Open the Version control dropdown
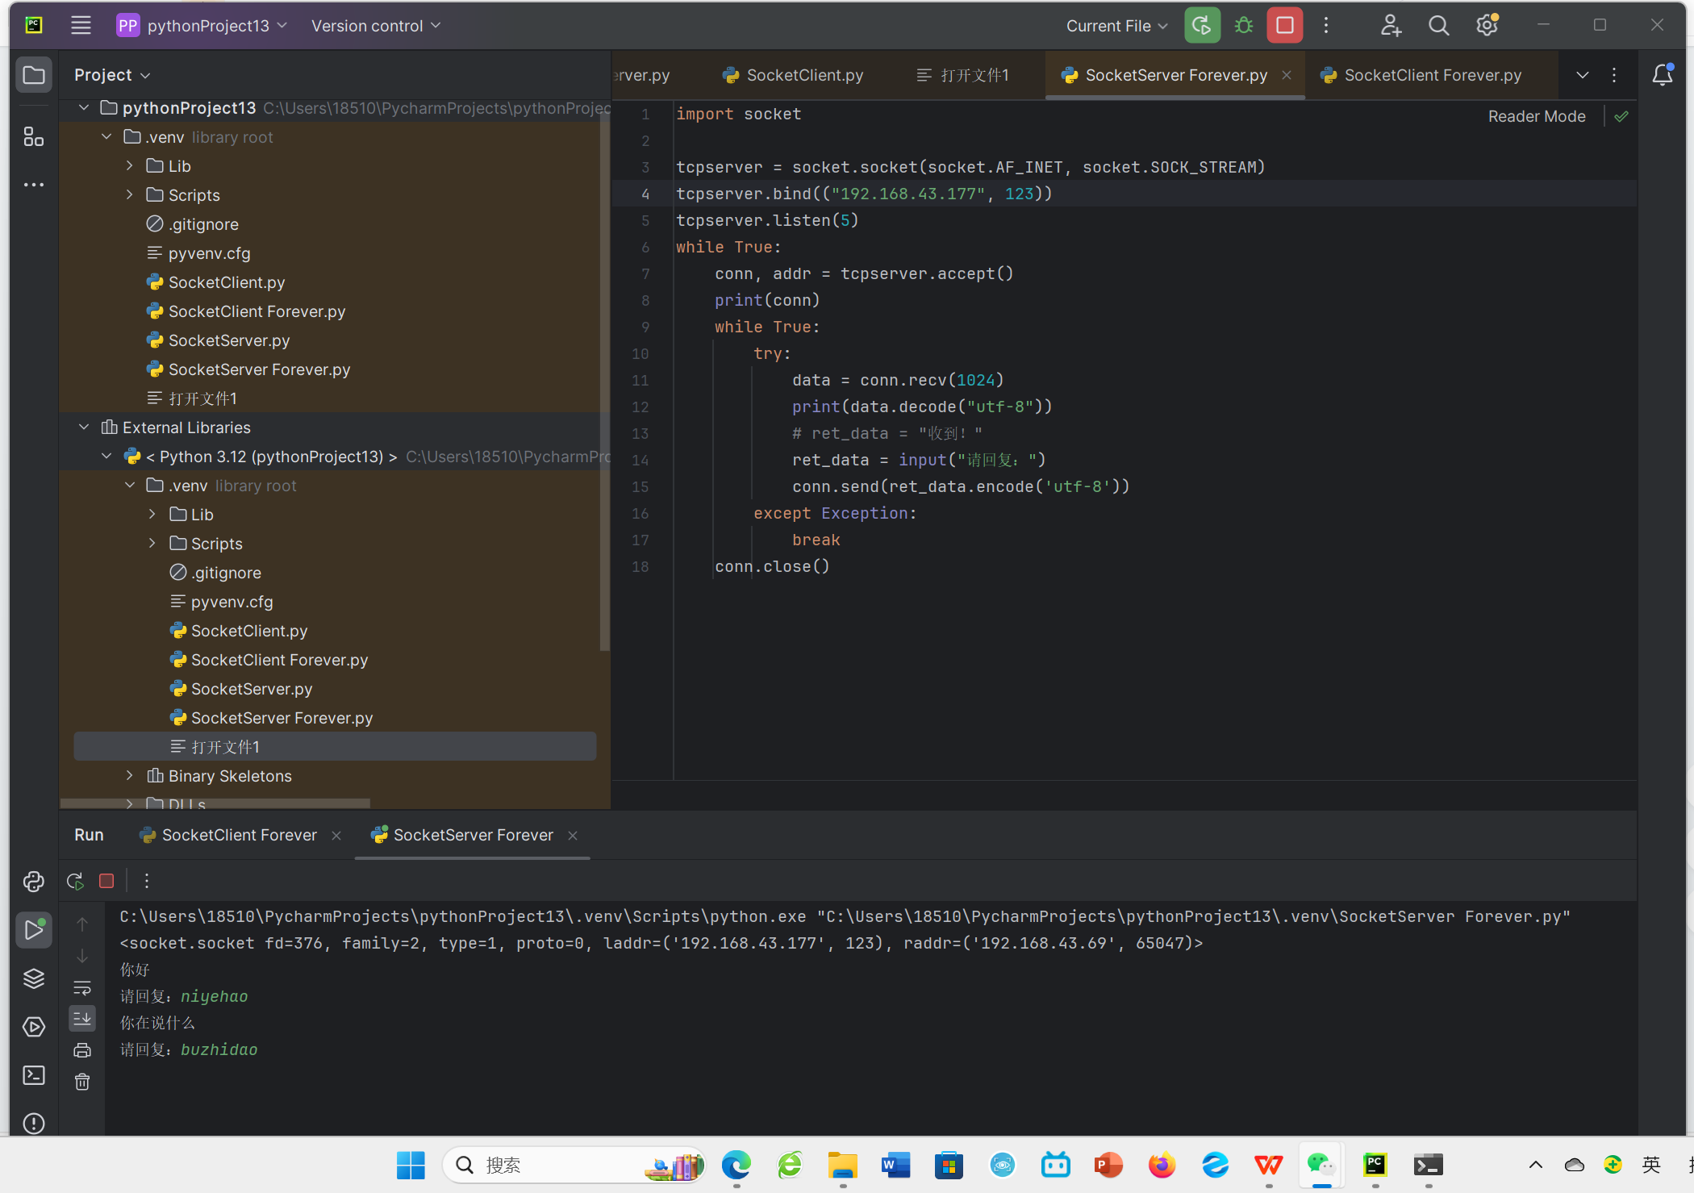Screen dimensions: 1694x1193 coord(376,25)
